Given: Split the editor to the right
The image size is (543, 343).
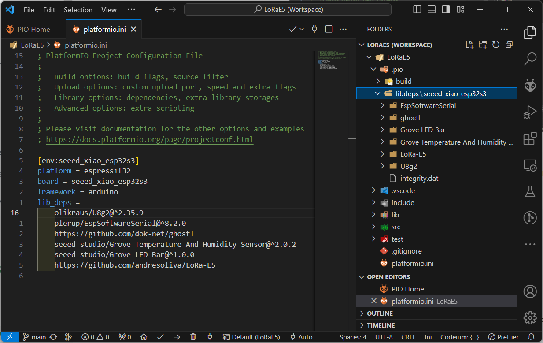Looking at the screenshot, I should tap(329, 29).
